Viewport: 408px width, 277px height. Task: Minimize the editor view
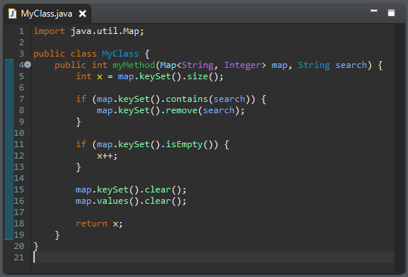pyautogui.click(x=374, y=11)
